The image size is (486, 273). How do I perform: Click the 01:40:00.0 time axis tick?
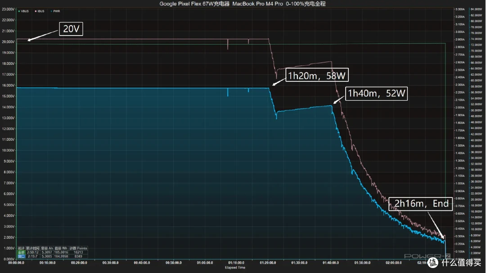click(331, 263)
